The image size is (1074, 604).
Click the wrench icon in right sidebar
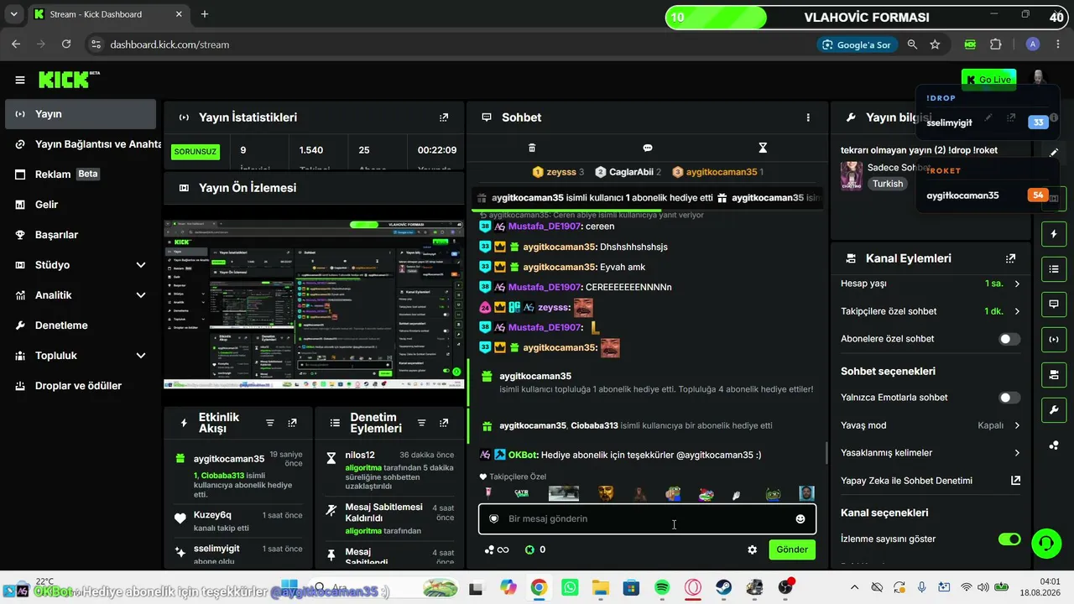[1054, 409]
